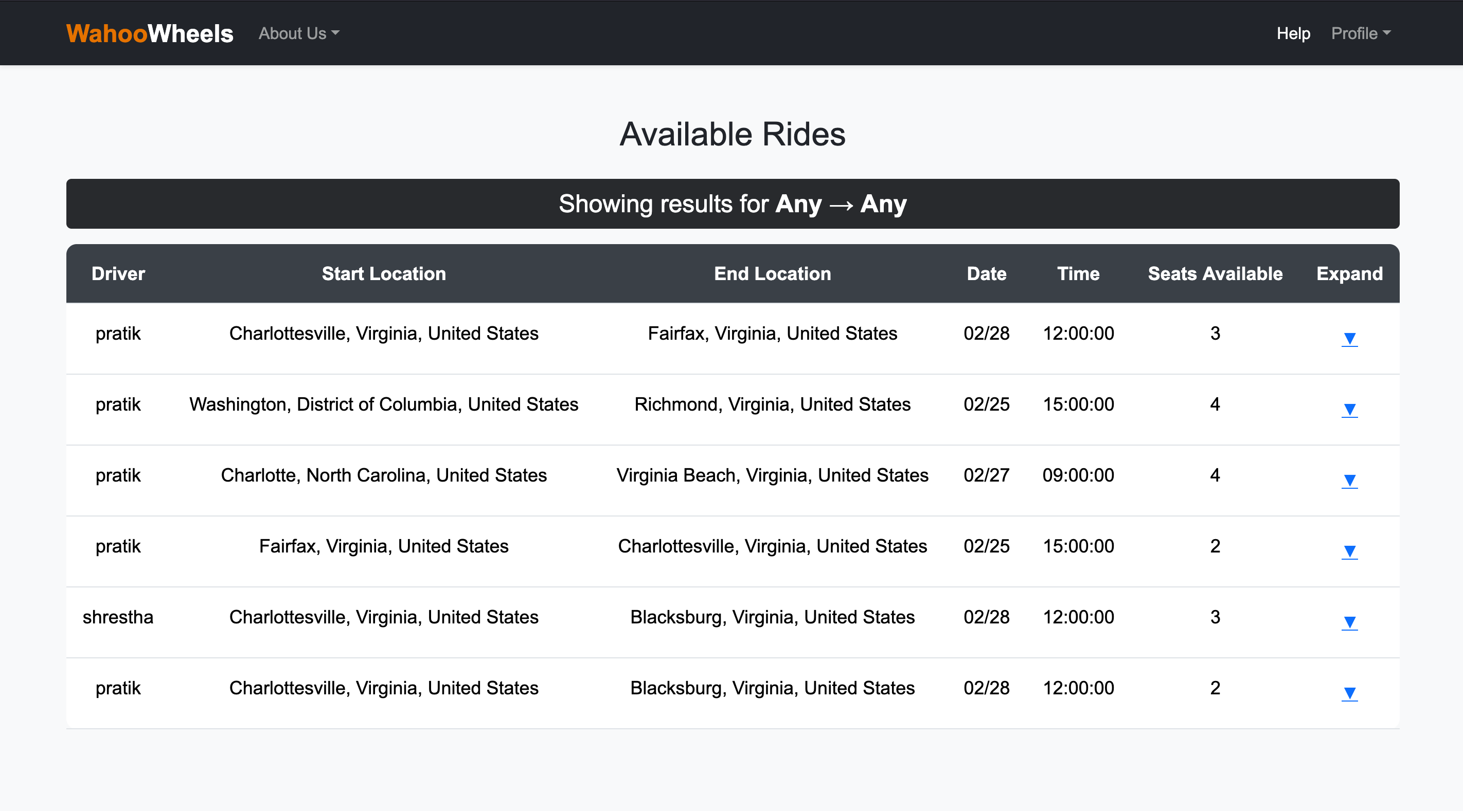Click the Seats Available column header
Image resolution: width=1463 pixels, height=811 pixels.
[x=1215, y=274]
